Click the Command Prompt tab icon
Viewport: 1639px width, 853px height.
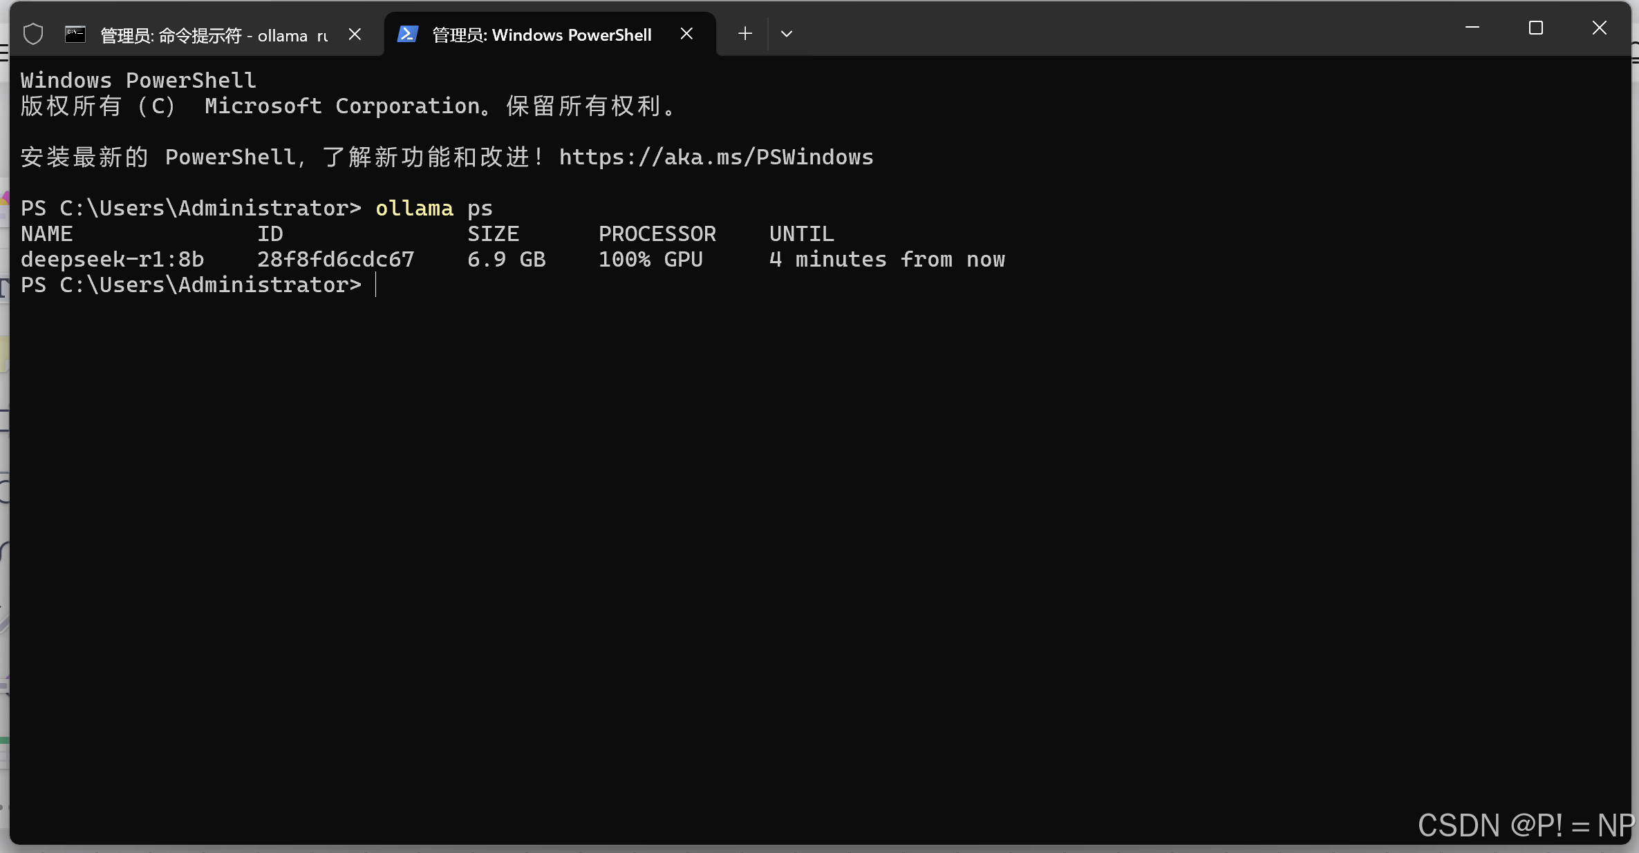(75, 34)
